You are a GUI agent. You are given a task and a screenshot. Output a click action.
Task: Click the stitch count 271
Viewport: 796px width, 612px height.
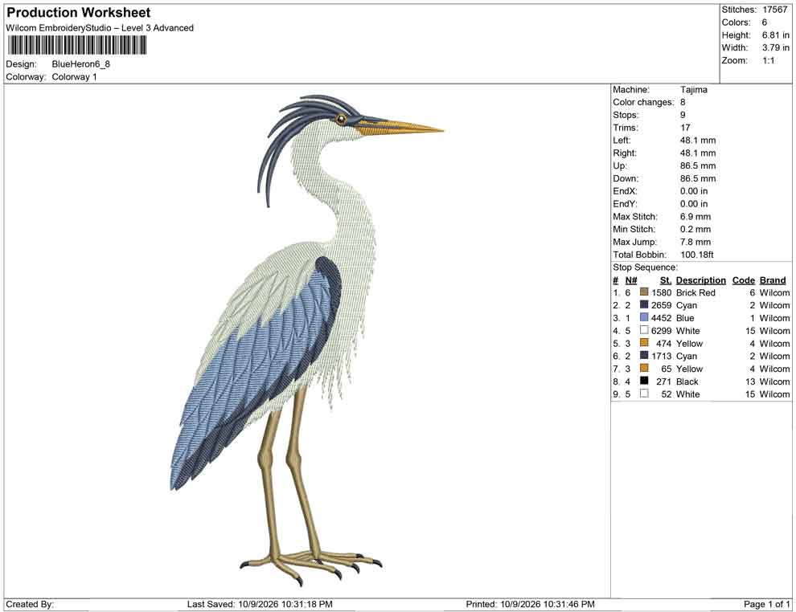point(663,381)
